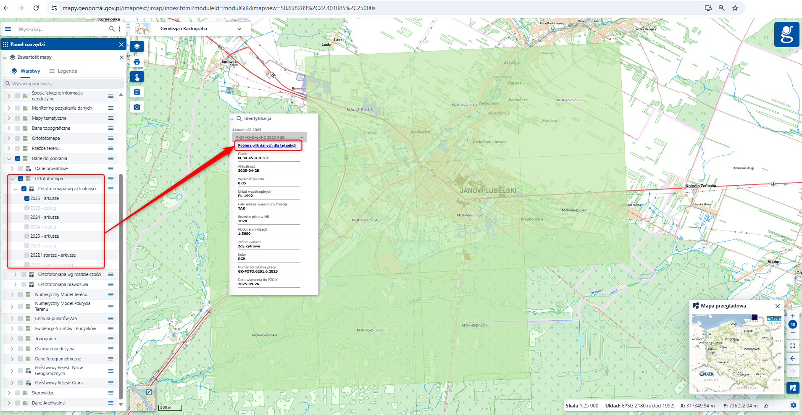Zoom in using plus on overview map
The image size is (802, 415).
tap(792, 316)
